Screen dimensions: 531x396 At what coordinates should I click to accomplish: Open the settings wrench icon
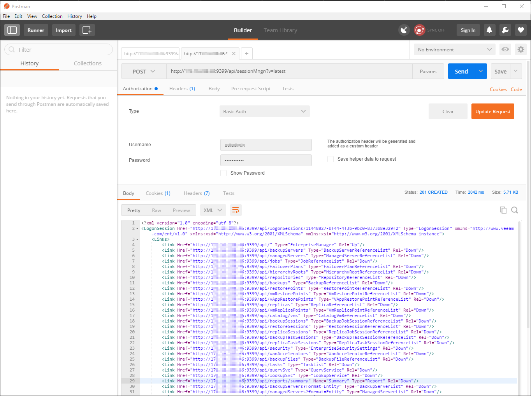pyautogui.click(x=505, y=30)
